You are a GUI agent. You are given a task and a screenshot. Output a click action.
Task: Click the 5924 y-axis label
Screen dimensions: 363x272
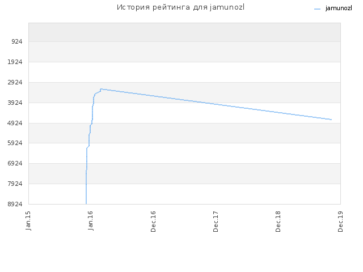15,143
